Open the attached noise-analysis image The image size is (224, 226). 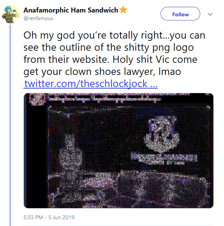click(x=119, y=150)
